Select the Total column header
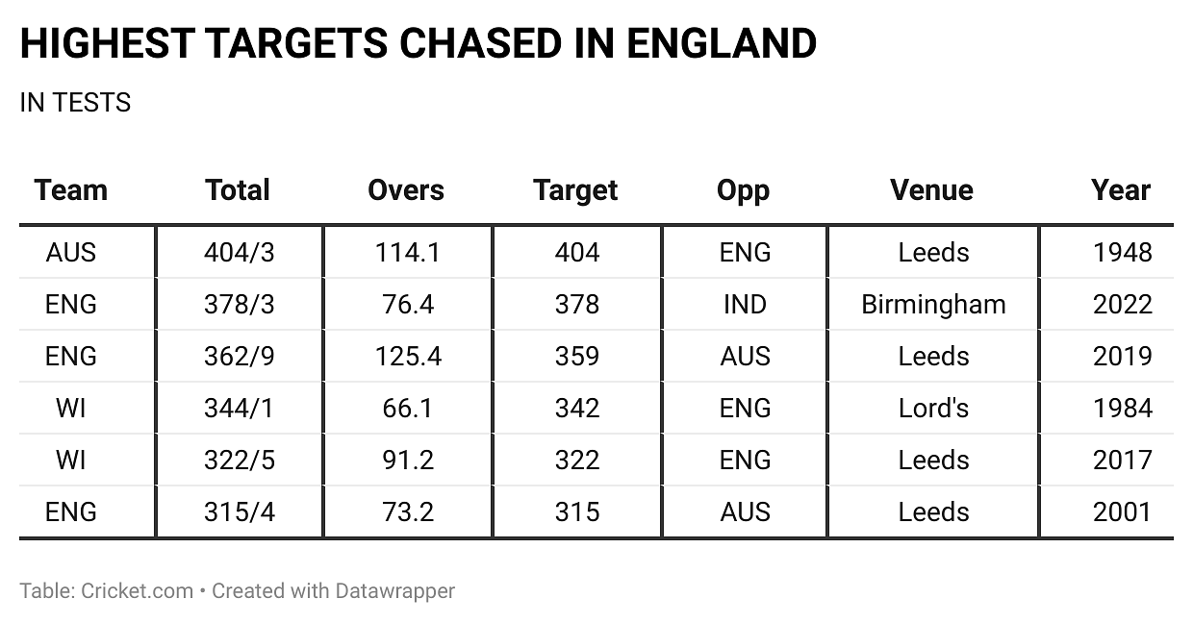The image size is (1193, 623). tap(238, 190)
